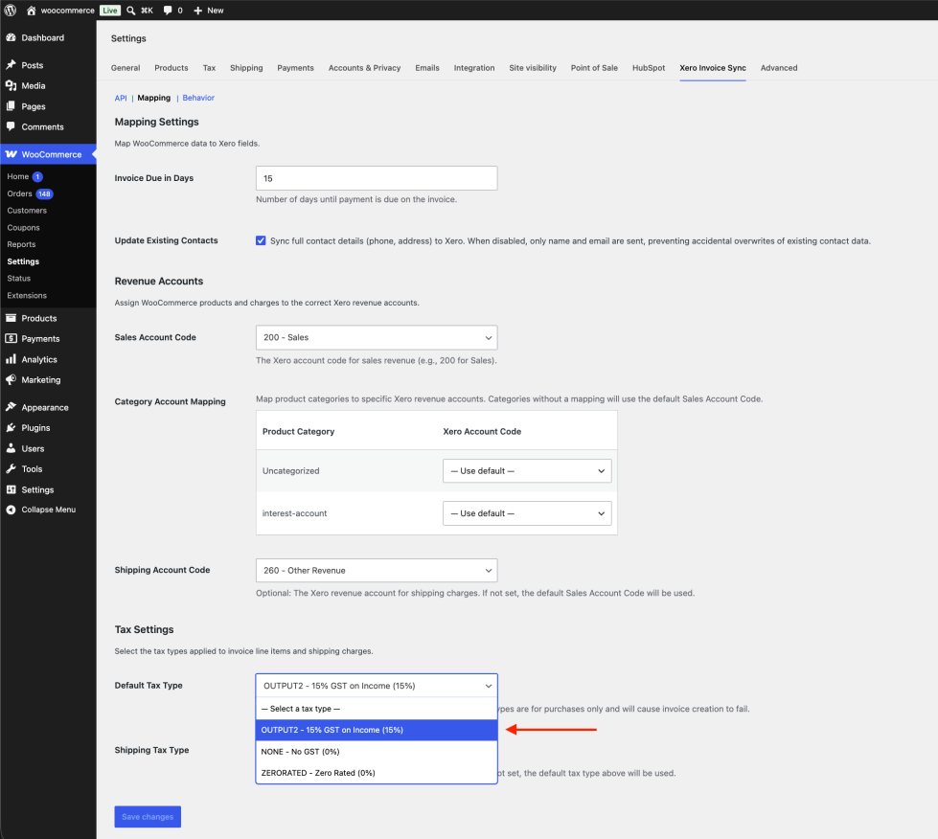The width and height of the screenshot is (938, 839).
Task: Switch to the Accounts & Privacy tab
Action: pyautogui.click(x=364, y=68)
